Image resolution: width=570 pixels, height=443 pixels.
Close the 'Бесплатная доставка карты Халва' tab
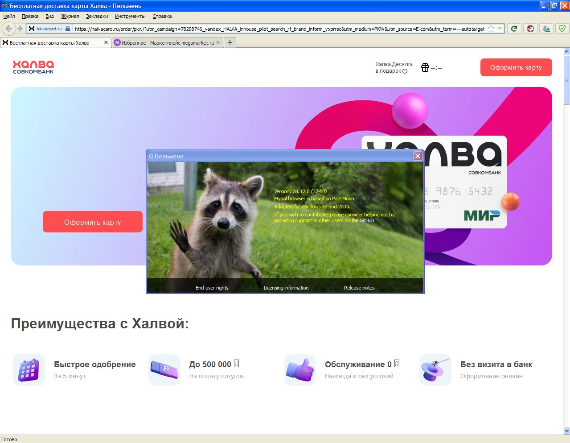point(106,42)
